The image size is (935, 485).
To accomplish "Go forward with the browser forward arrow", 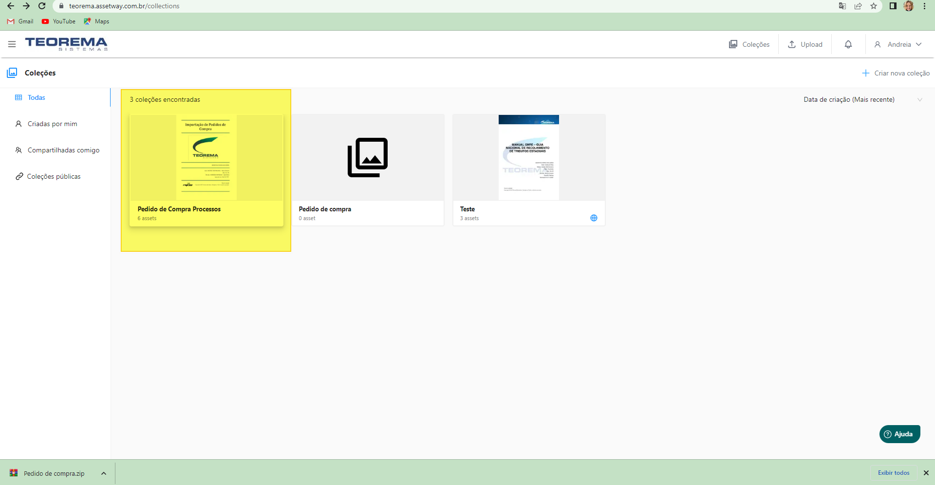I will pos(26,6).
